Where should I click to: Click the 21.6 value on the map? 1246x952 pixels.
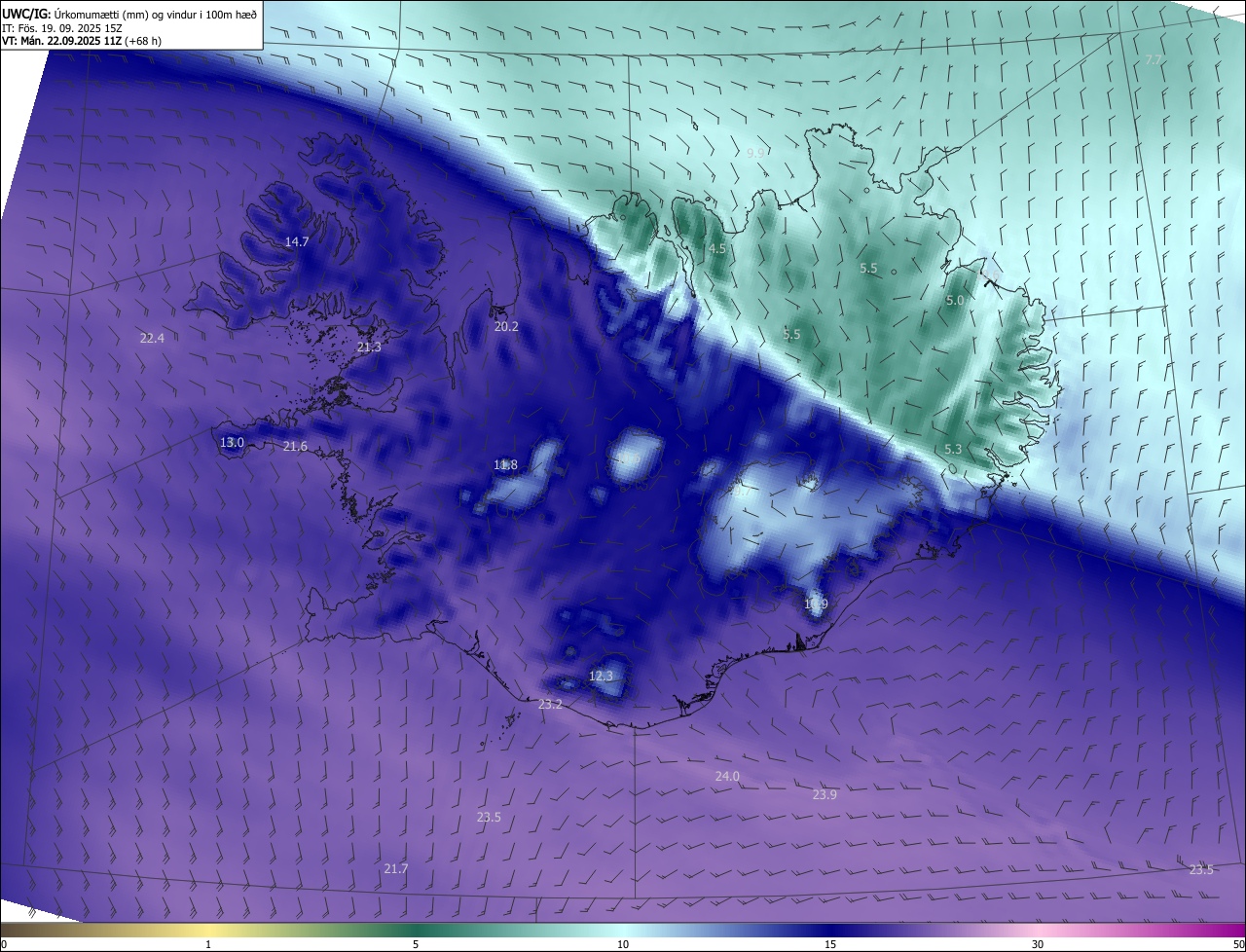(x=295, y=446)
